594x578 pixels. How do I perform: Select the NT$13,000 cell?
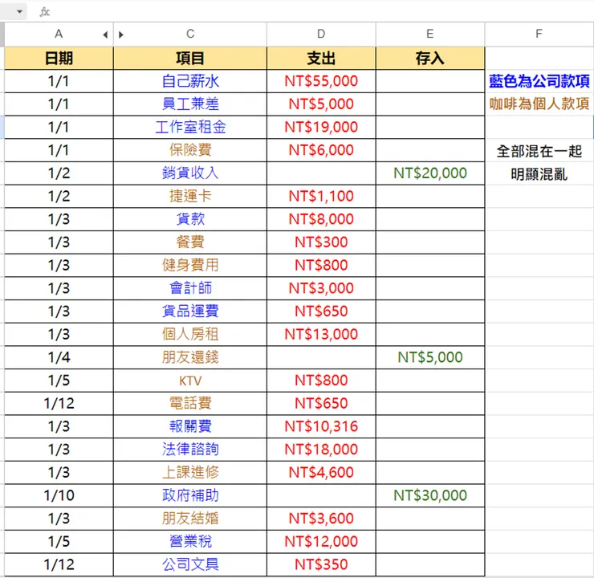pyautogui.click(x=321, y=334)
